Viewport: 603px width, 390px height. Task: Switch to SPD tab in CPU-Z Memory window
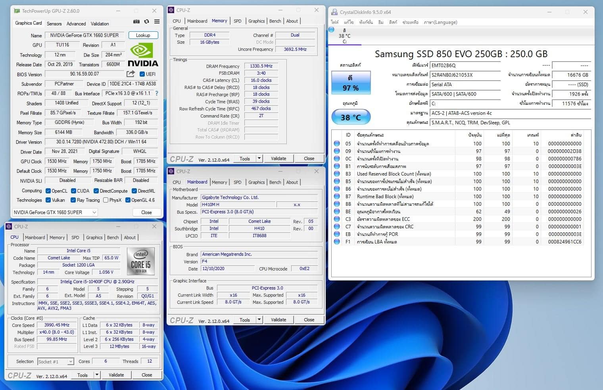click(238, 21)
